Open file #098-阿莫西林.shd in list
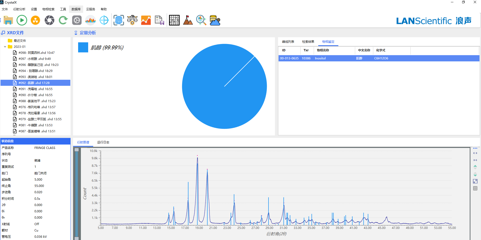The height and width of the screenshot is (240, 481). click(x=36, y=53)
